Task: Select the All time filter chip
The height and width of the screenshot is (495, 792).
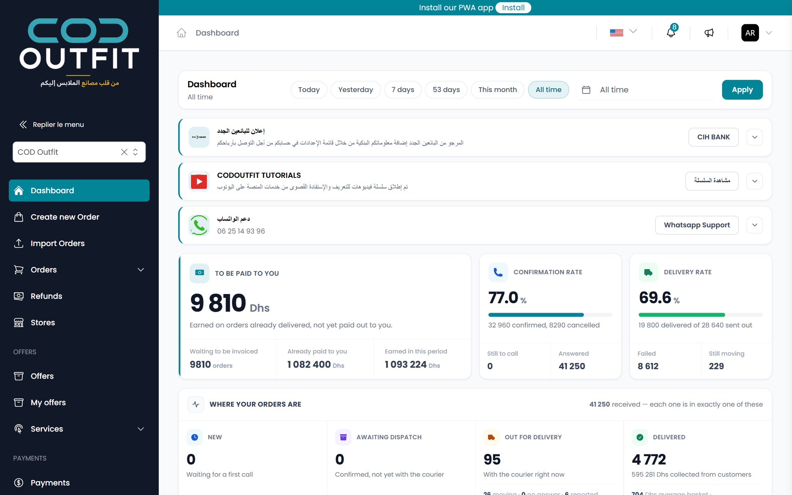Action: pos(549,90)
